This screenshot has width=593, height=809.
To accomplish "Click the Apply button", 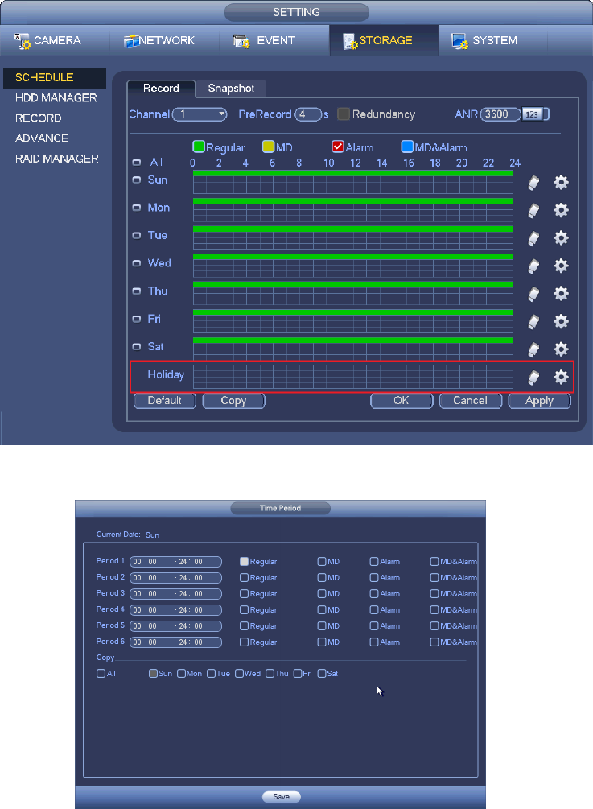I will 539,400.
